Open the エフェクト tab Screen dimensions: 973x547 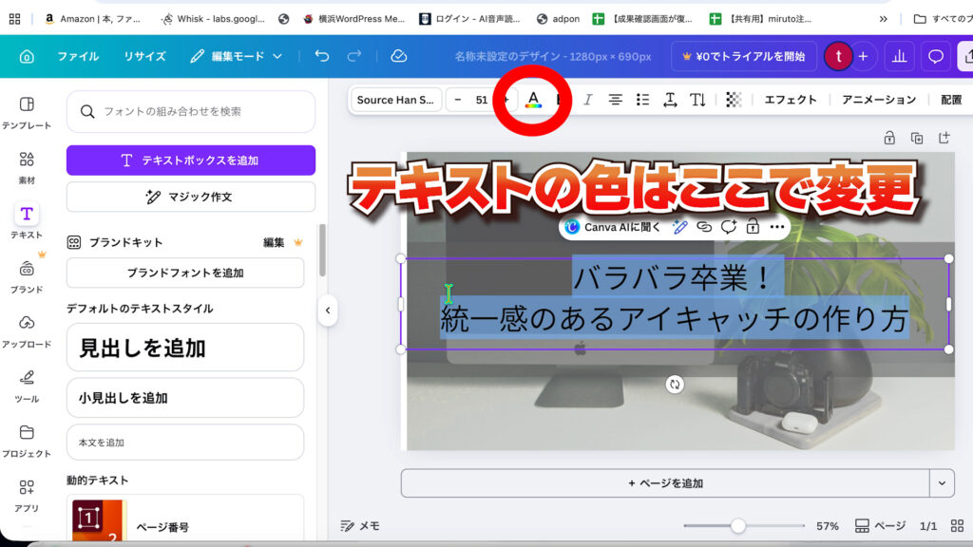pyautogui.click(x=791, y=100)
